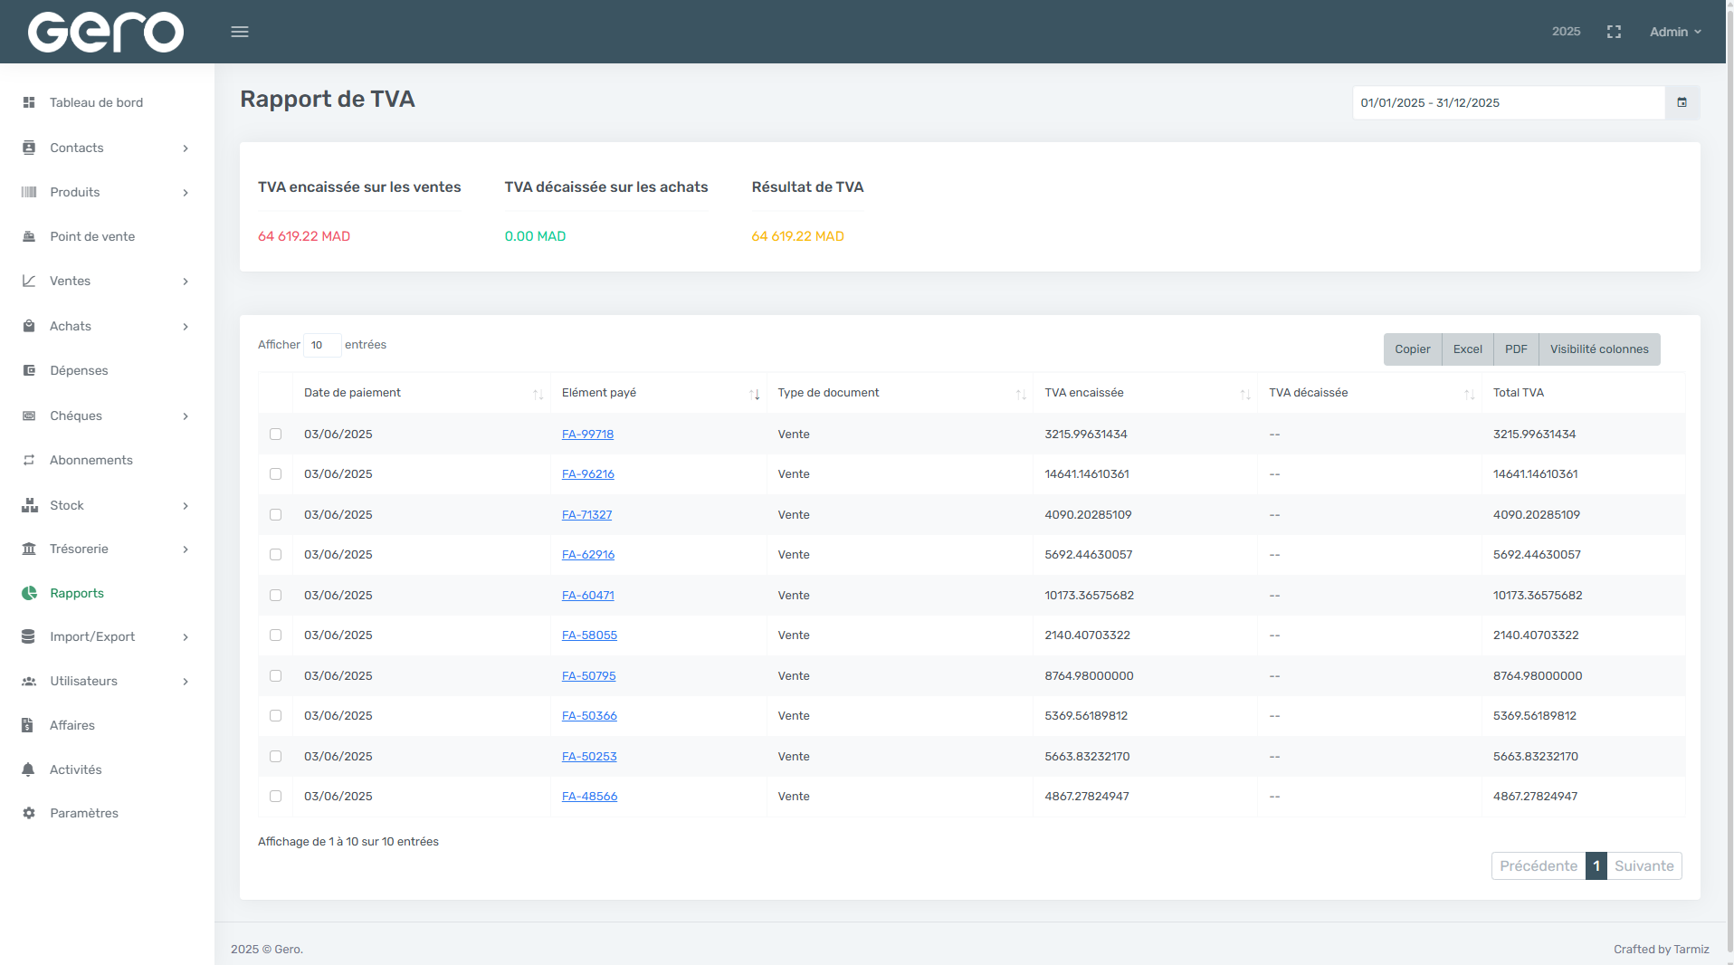Sort by Date de paiement arrows

point(538,394)
